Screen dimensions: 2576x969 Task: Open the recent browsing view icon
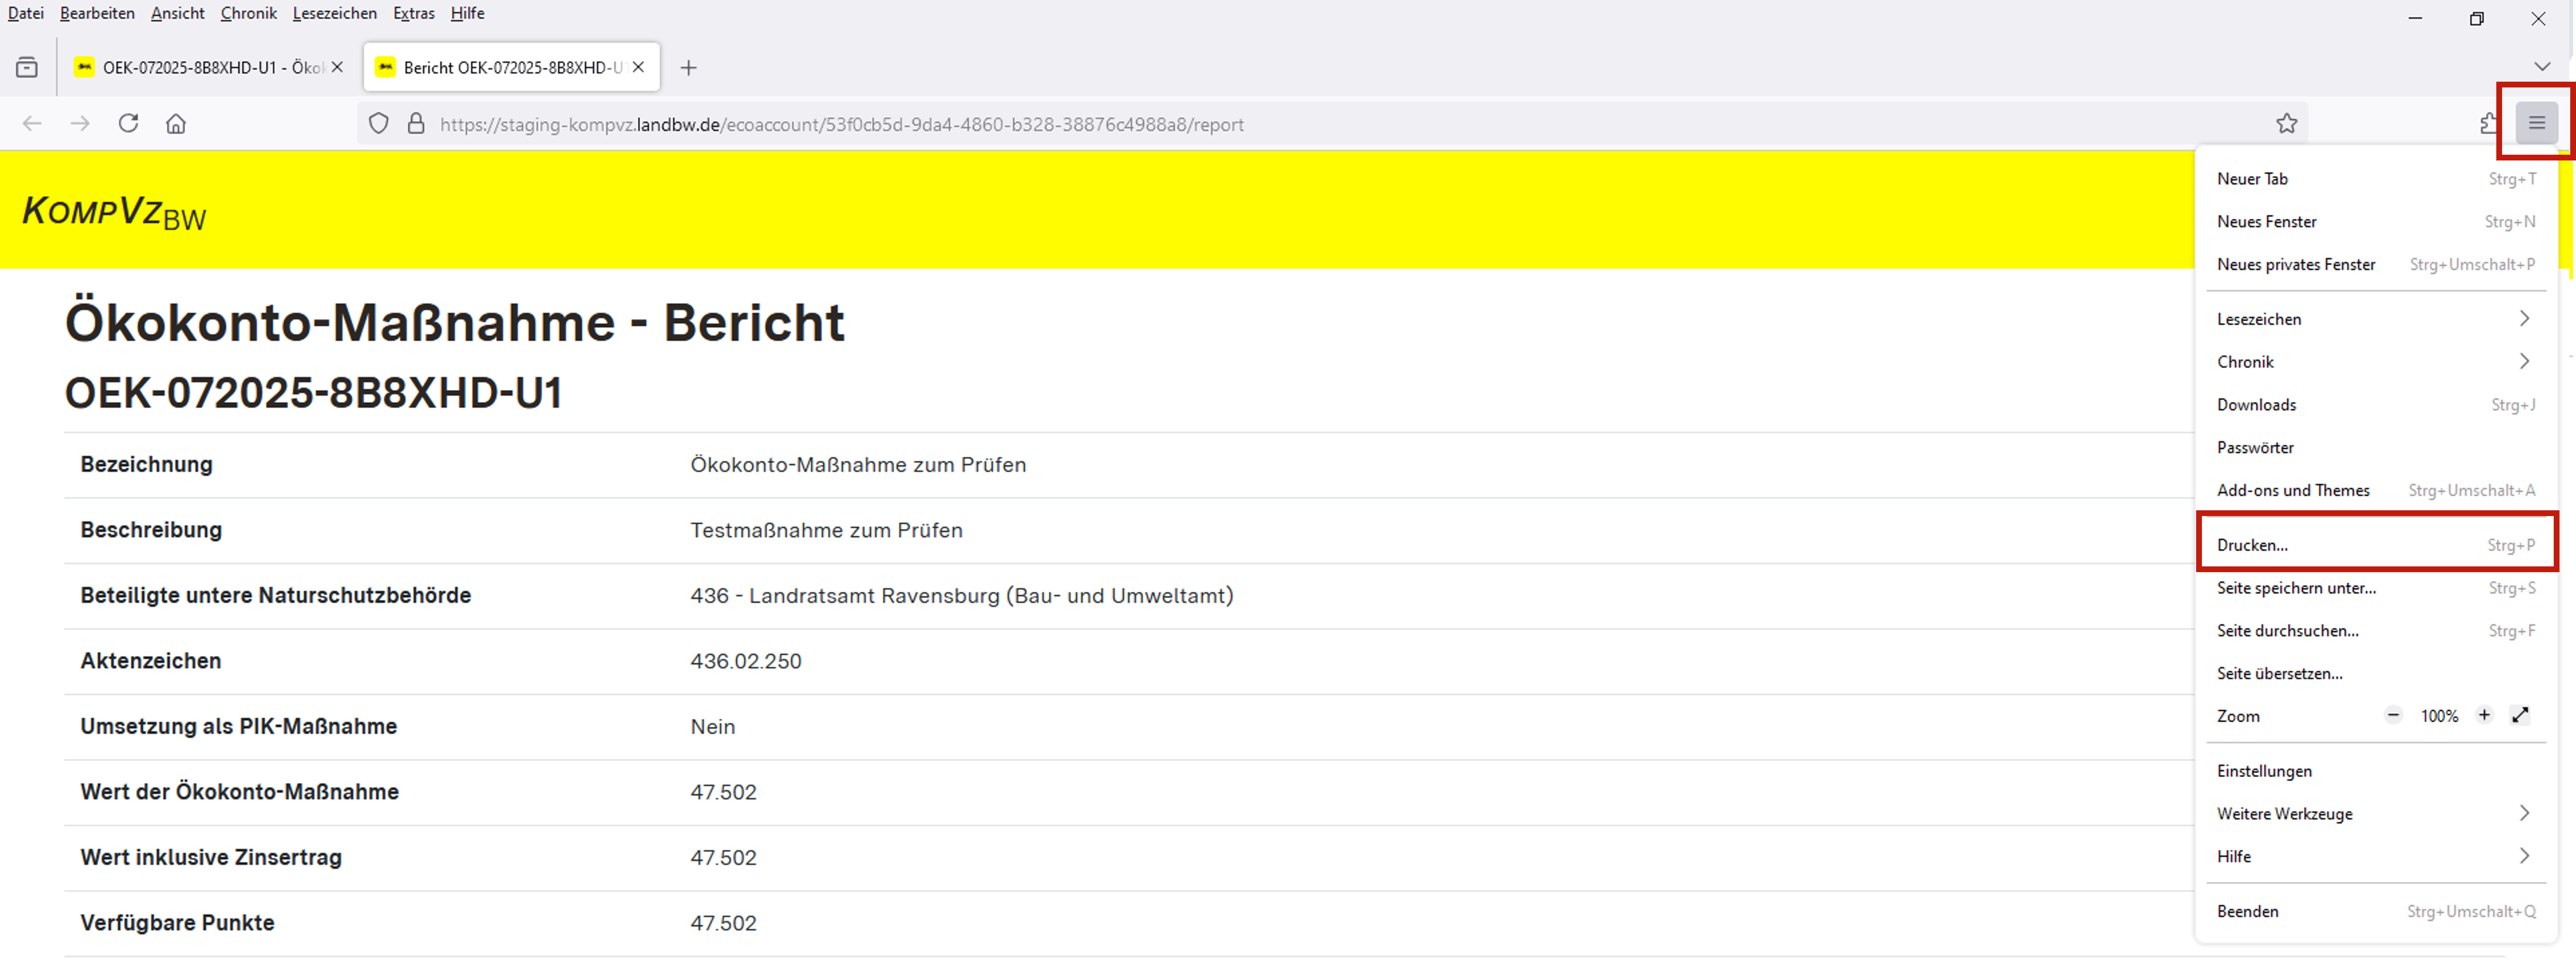point(27,68)
